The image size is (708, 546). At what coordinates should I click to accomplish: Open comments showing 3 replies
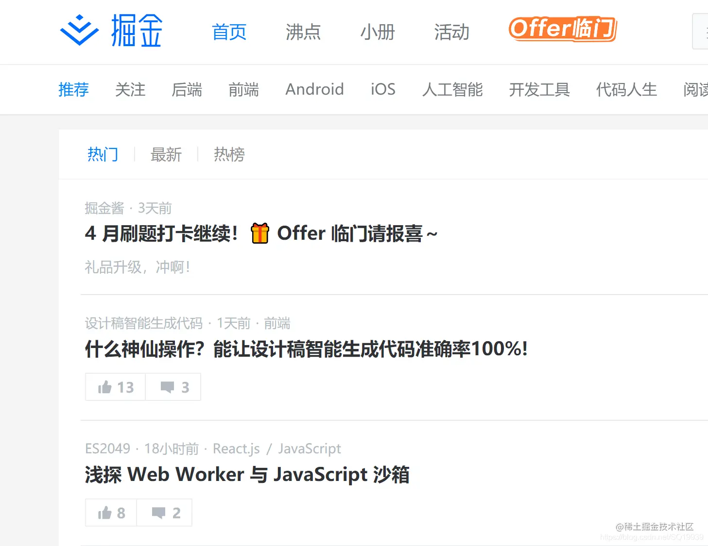173,387
